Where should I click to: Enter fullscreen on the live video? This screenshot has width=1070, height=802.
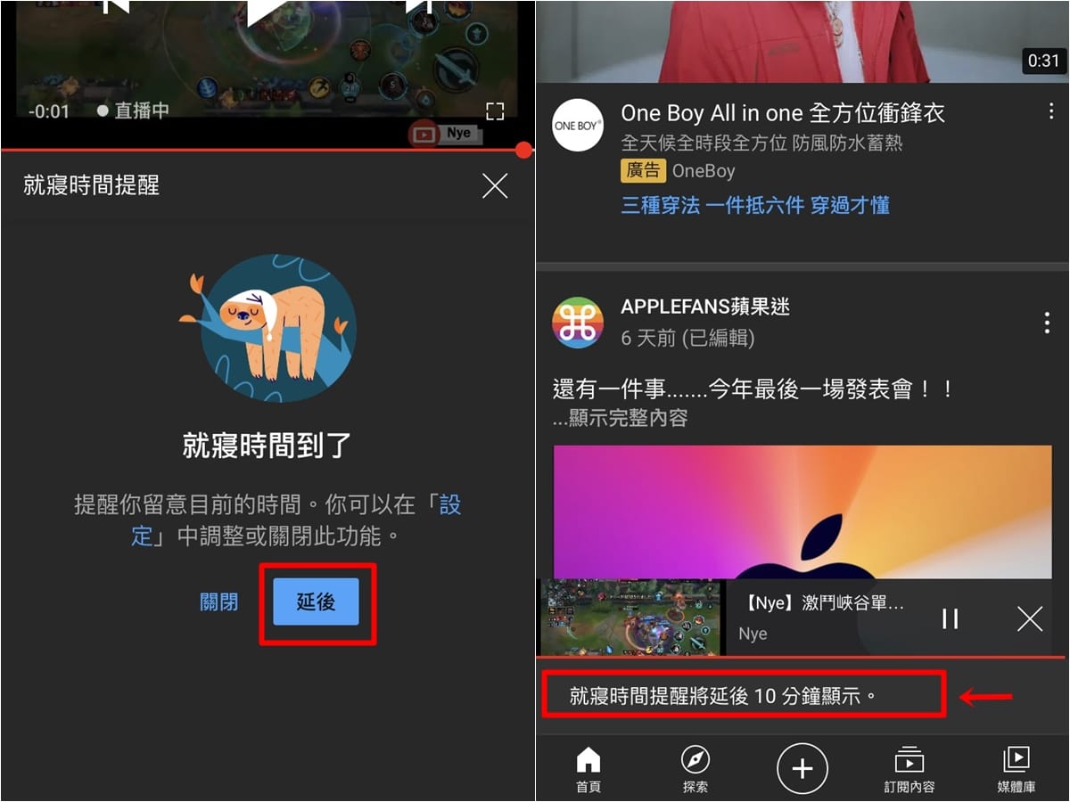(495, 111)
